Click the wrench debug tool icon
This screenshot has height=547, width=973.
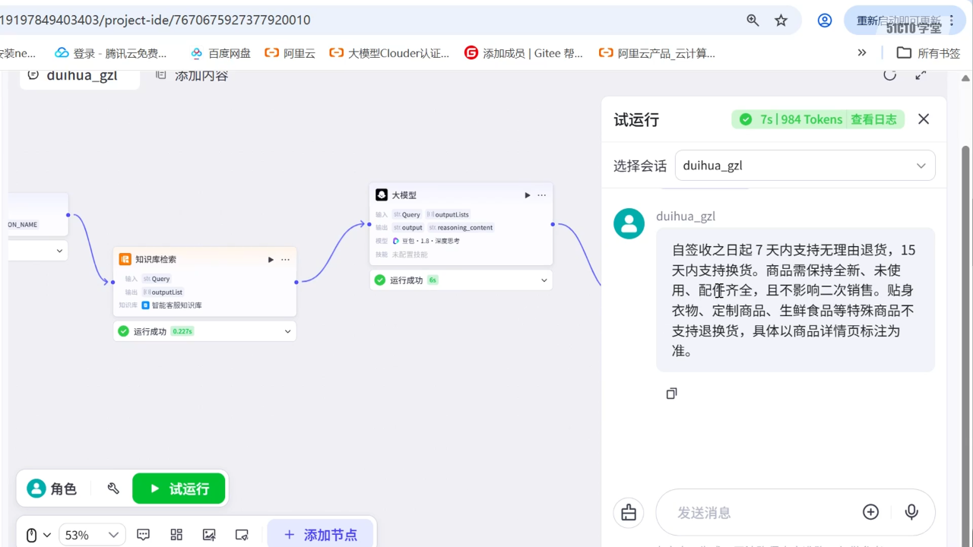[x=113, y=489]
